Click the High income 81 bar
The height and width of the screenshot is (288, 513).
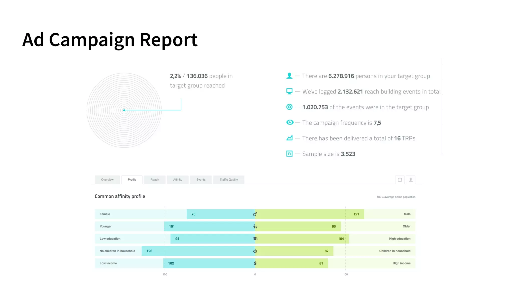[x=291, y=263]
